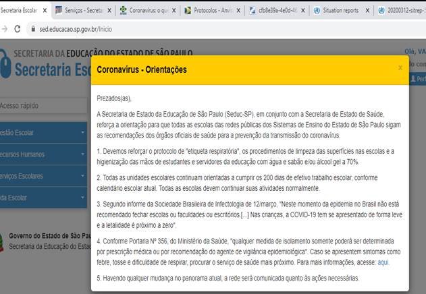This screenshot has height=294, width=426.
Task: Expand the Vida Escolar menu
Action: (43, 198)
